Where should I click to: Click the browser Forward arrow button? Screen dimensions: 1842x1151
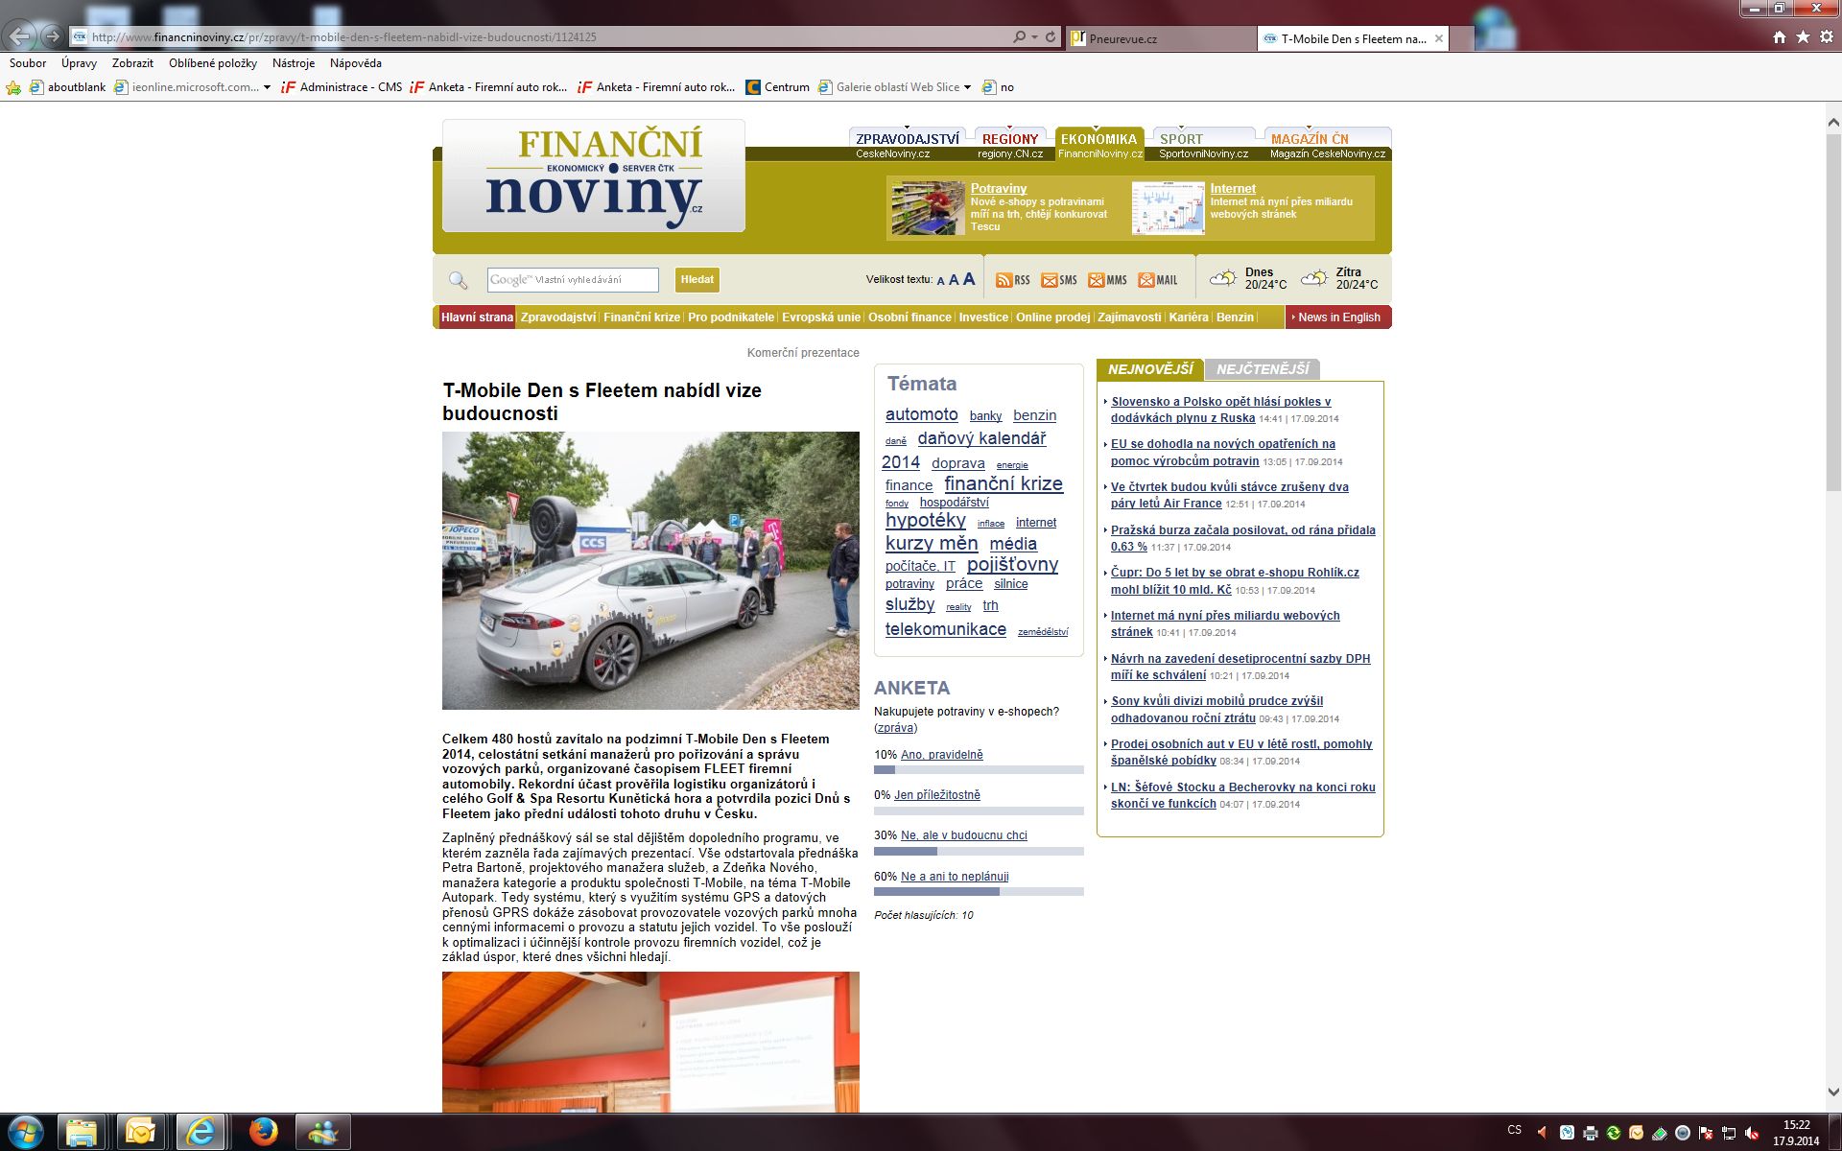pos(53,36)
